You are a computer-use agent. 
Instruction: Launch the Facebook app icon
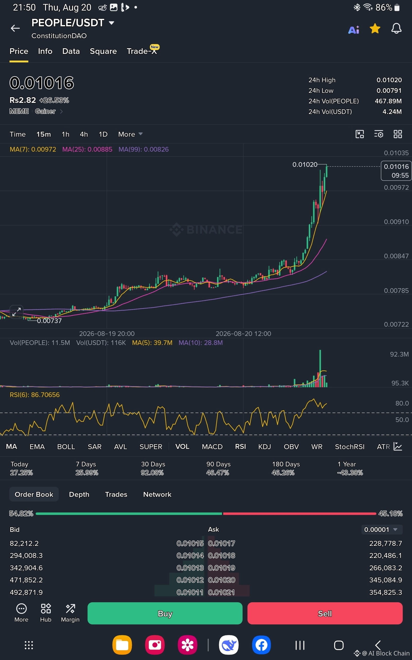(x=261, y=645)
